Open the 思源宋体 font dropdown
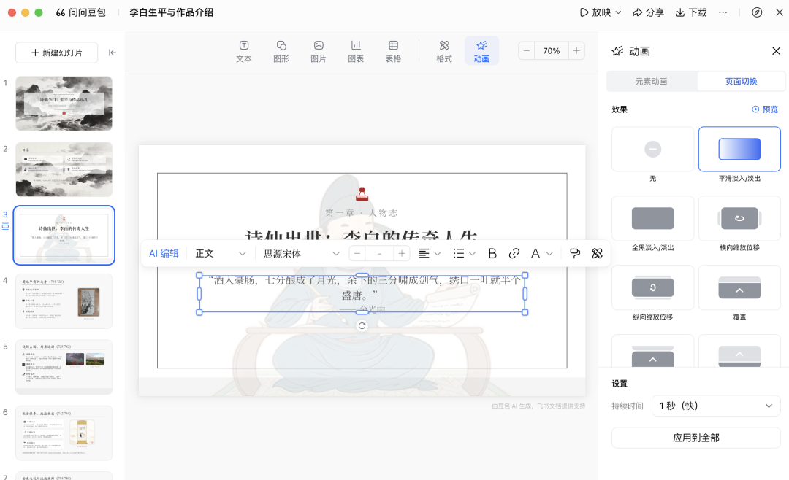Image resolution: width=789 pixels, height=480 pixels. (302, 253)
